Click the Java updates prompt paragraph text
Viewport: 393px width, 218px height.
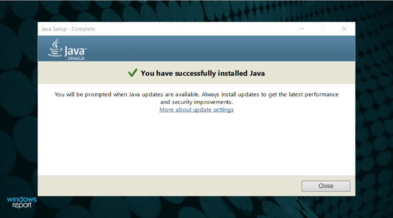click(196, 94)
